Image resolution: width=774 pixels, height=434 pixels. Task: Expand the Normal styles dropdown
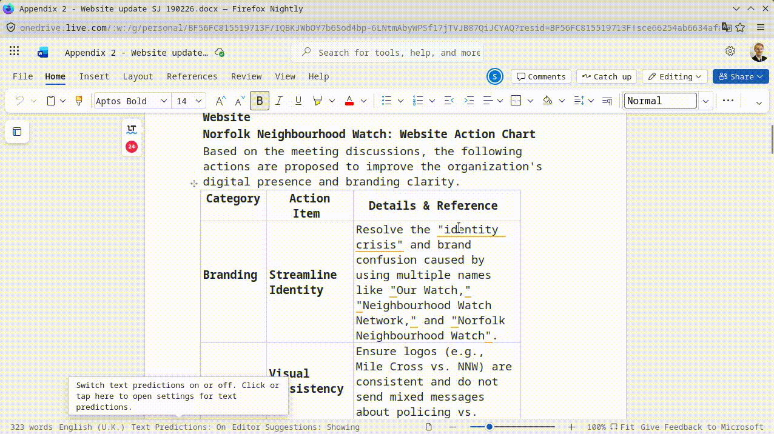705,101
